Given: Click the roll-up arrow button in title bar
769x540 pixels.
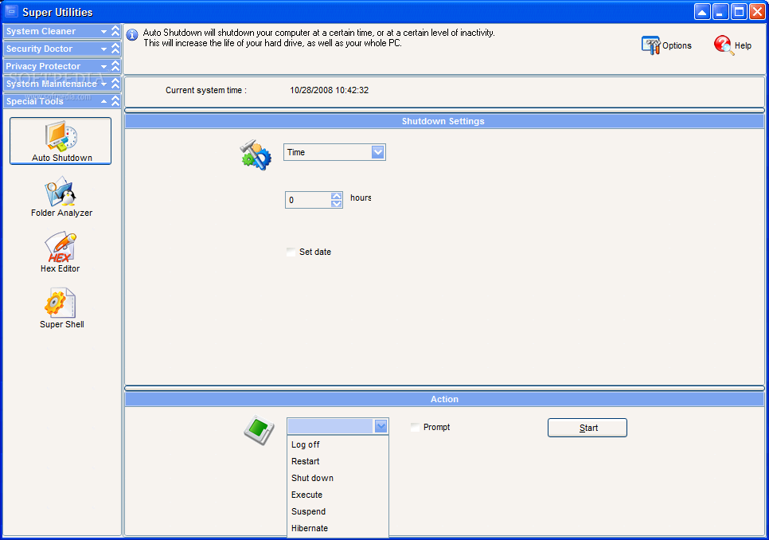Looking at the screenshot, I should click(x=702, y=12).
